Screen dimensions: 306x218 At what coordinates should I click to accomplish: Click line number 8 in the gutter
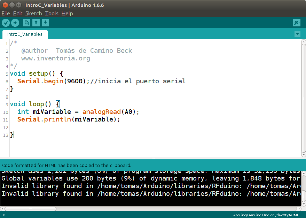coord(7,97)
